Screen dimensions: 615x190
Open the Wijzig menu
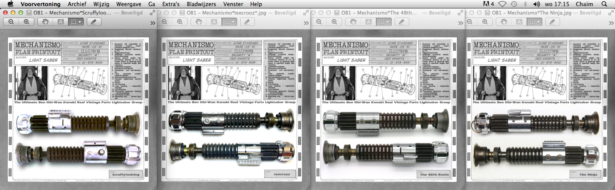tap(101, 4)
